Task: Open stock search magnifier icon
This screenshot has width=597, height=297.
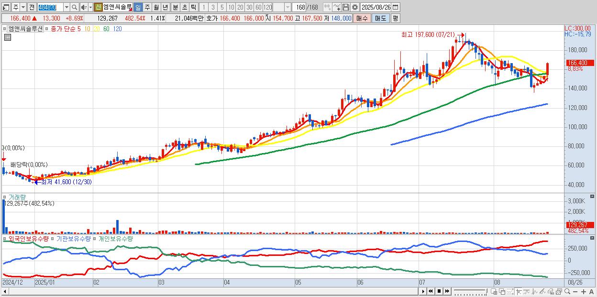Action: (x=74, y=7)
